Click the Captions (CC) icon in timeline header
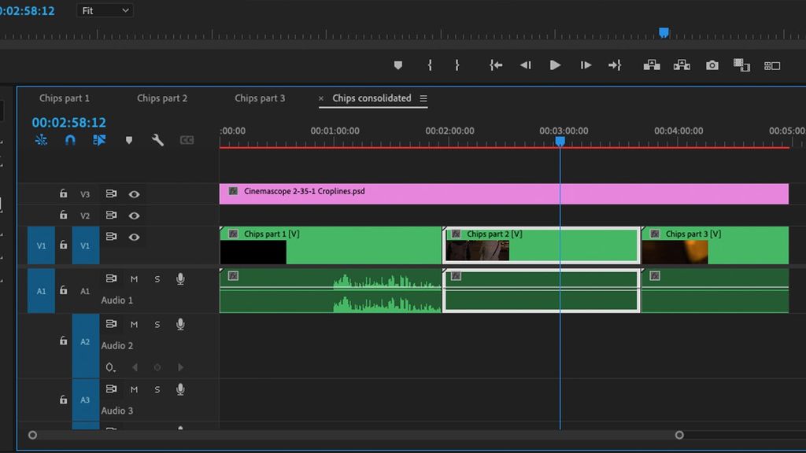This screenshot has width=806, height=453. coord(187,139)
